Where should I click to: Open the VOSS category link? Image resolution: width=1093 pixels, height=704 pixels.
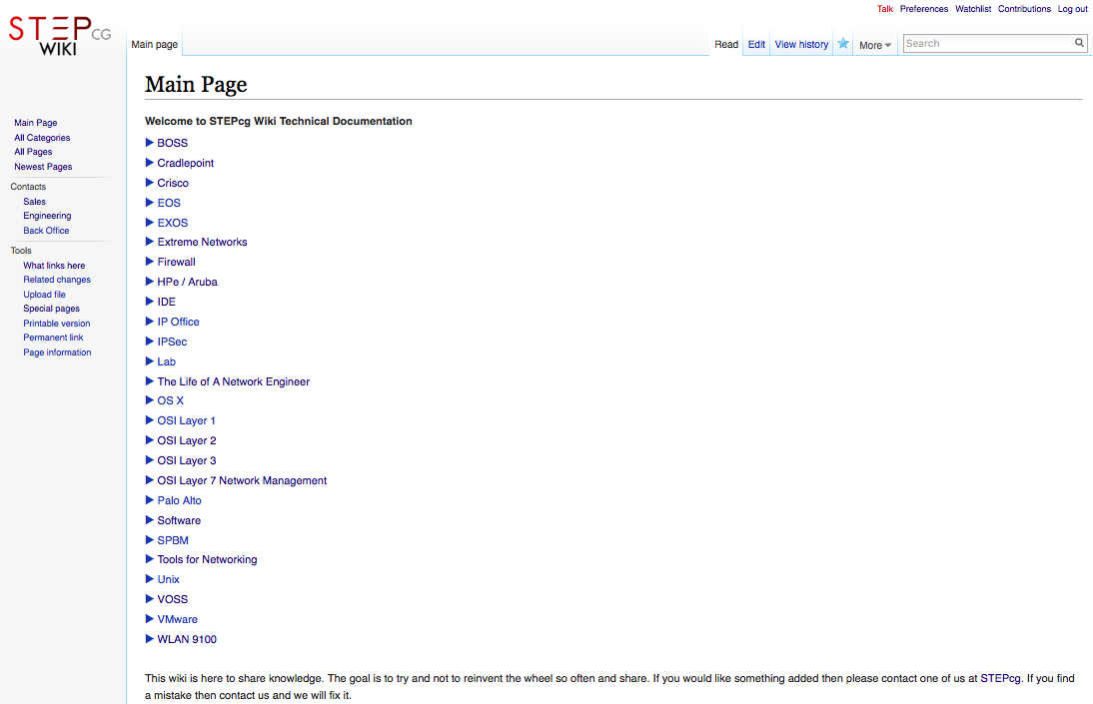[173, 599]
